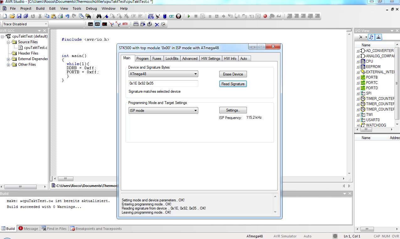The height and width of the screenshot is (239, 400).
Task: Expand the WATCHDOG node in I/O View
Action: 358,125
